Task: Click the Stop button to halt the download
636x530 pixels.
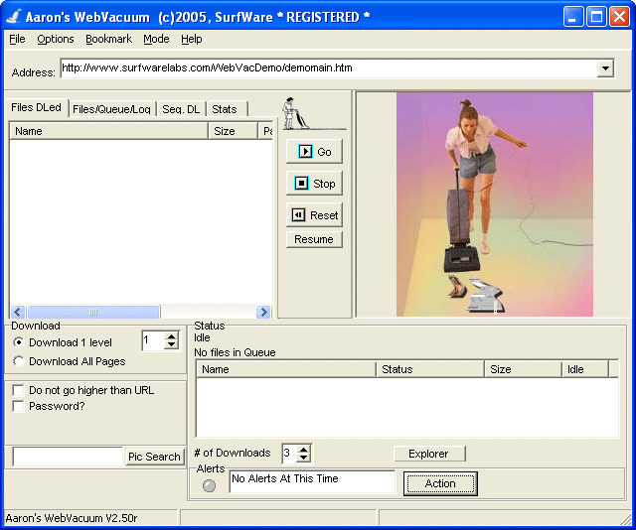Action: tap(314, 184)
